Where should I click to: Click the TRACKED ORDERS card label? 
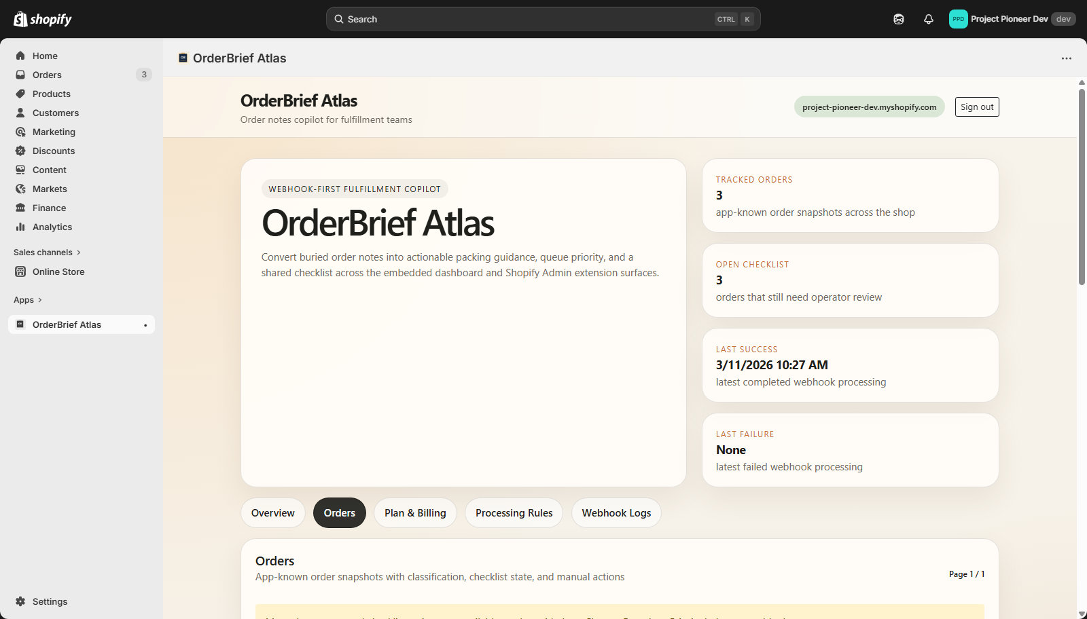click(x=754, y=180)
